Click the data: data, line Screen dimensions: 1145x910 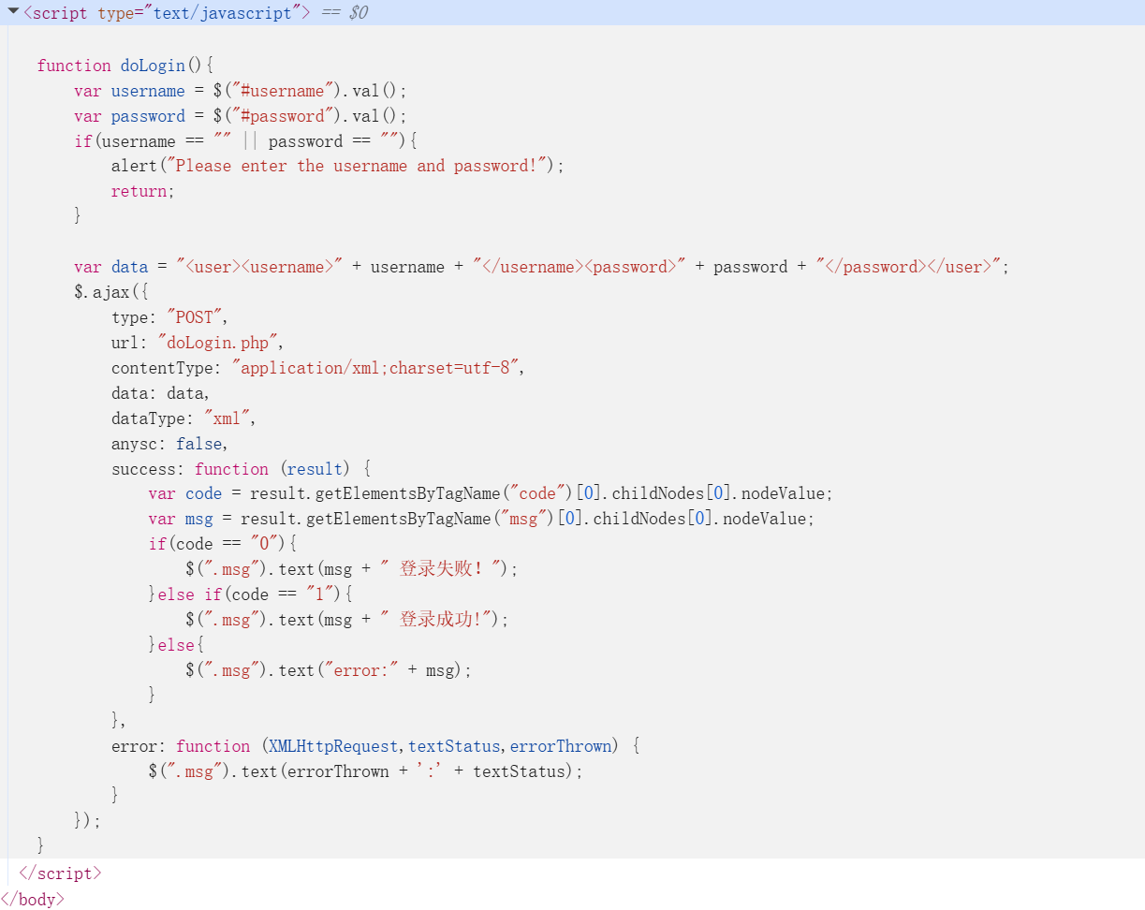(x=161, y=393)
